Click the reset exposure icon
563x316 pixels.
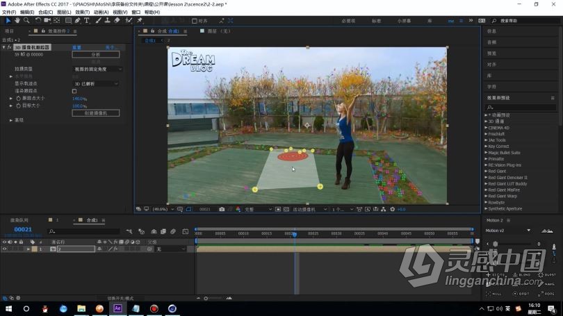(x=393, y=209)
